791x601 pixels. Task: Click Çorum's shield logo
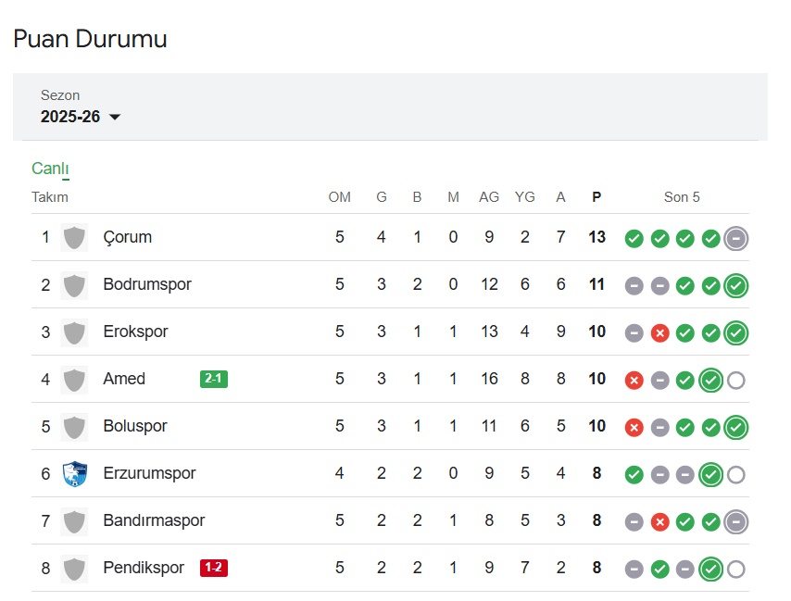[75, 237]
